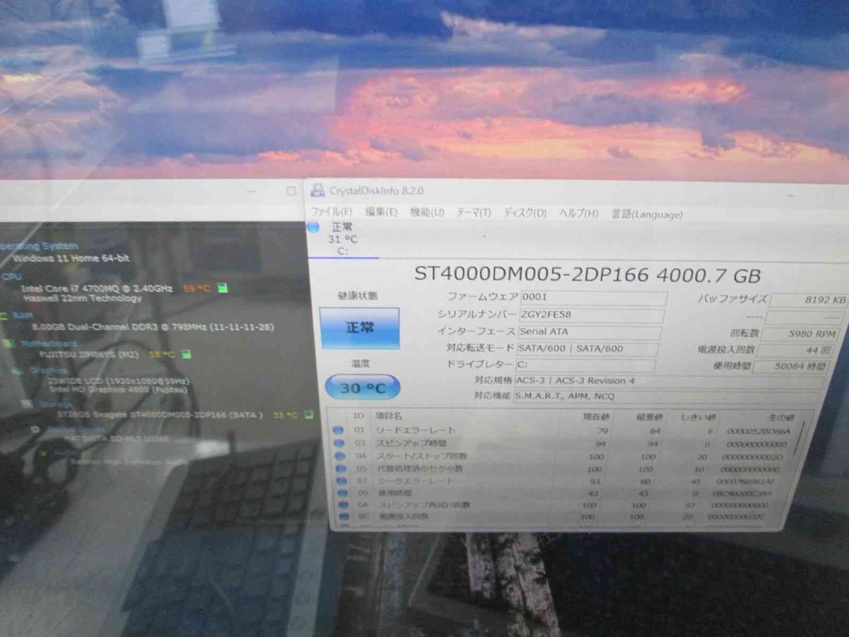849x637 pixels.
Task: Open the 言語(Language) dropdown
Action: (648, 214)
